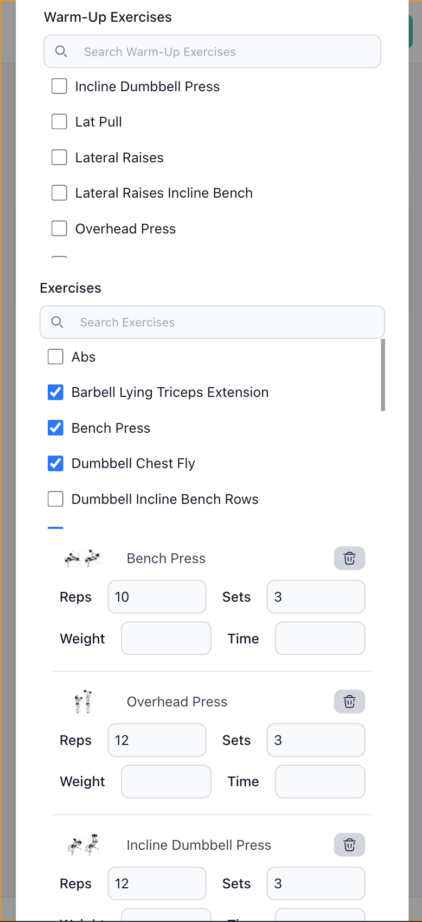Check the Overhead Press warm-up checkbox
Image resolution: width=422 pixels, height=922 pixels.
[59, 228]
